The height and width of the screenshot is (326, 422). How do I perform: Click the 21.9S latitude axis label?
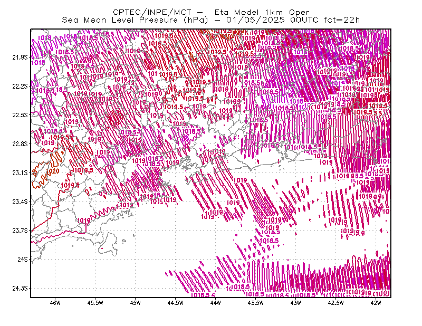coord(20,57)
